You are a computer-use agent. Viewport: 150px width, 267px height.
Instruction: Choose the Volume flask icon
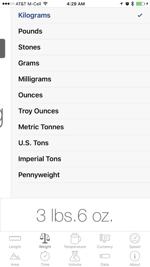click(75, 259)
